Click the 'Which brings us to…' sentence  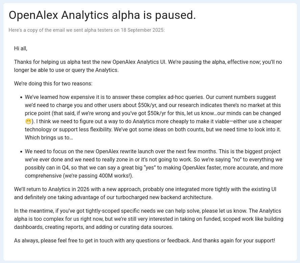(49, 138)
